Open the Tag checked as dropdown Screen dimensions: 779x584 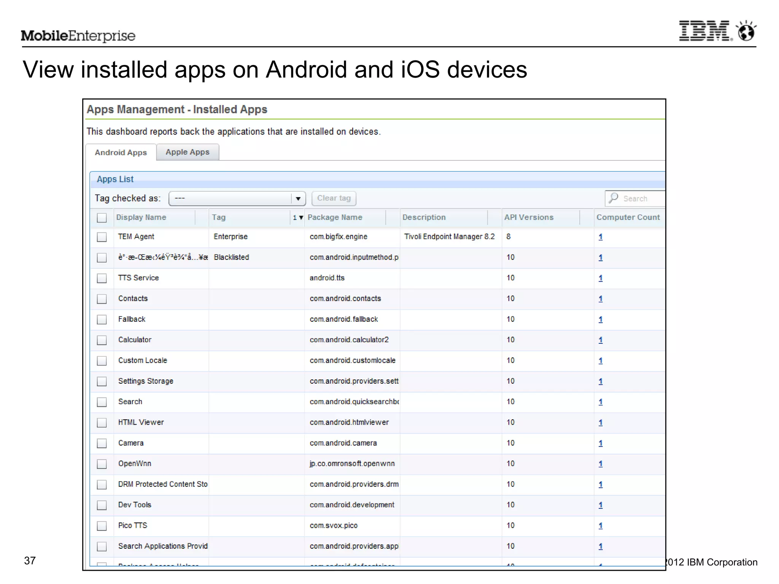click(237, 198)
